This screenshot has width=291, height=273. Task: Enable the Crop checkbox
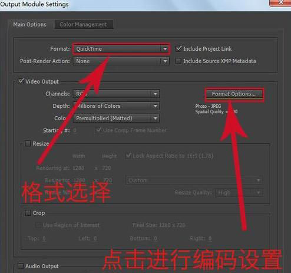click(x=28, y=213)
